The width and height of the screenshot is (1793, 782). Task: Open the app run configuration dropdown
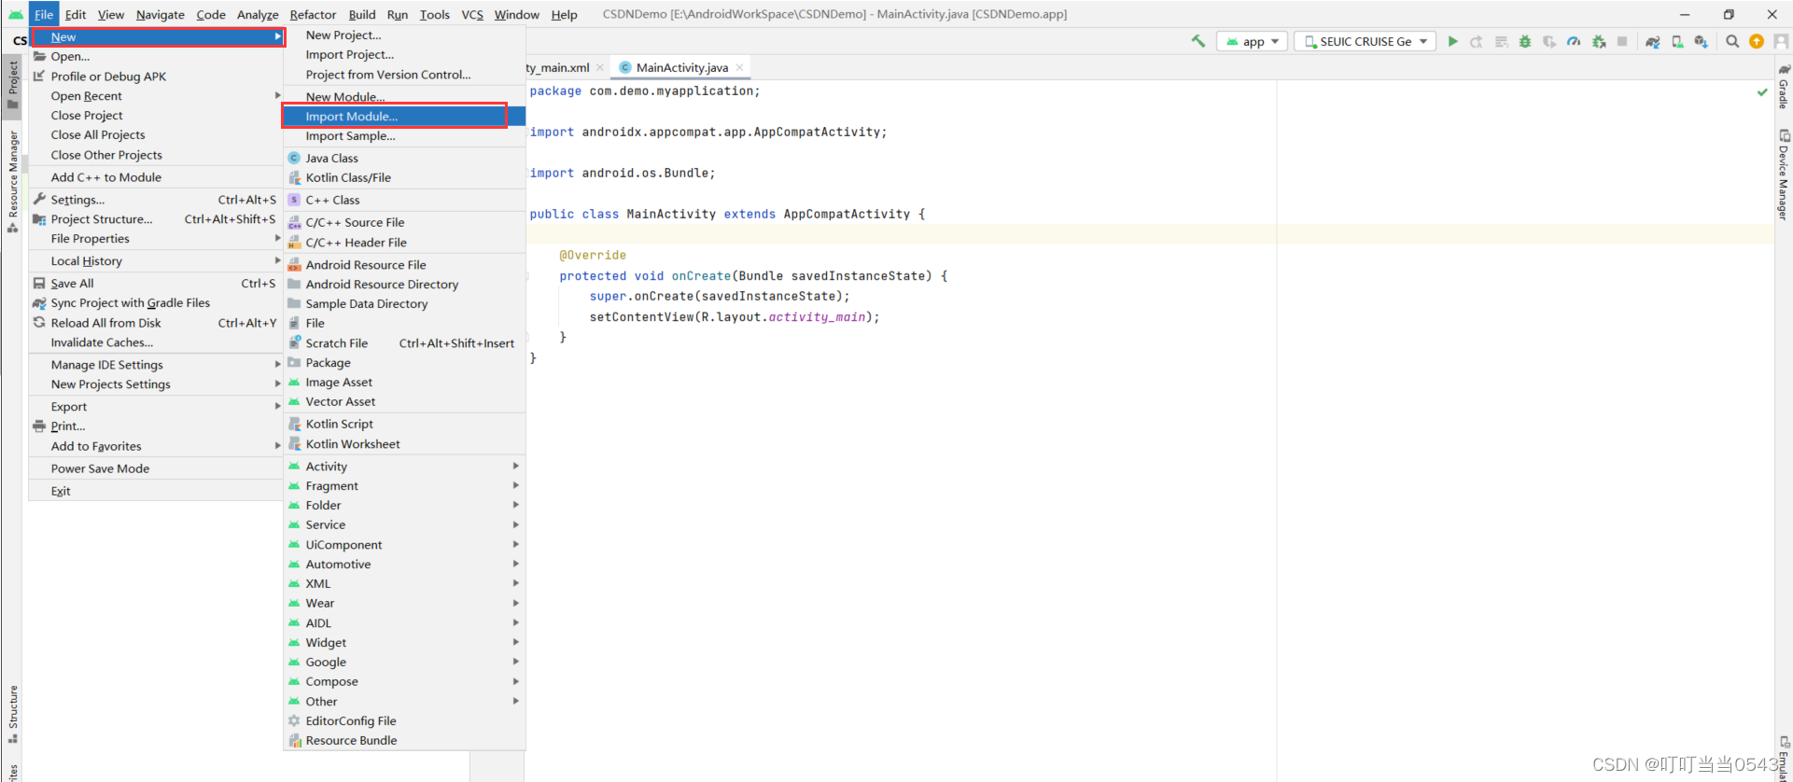(1253, 41)
